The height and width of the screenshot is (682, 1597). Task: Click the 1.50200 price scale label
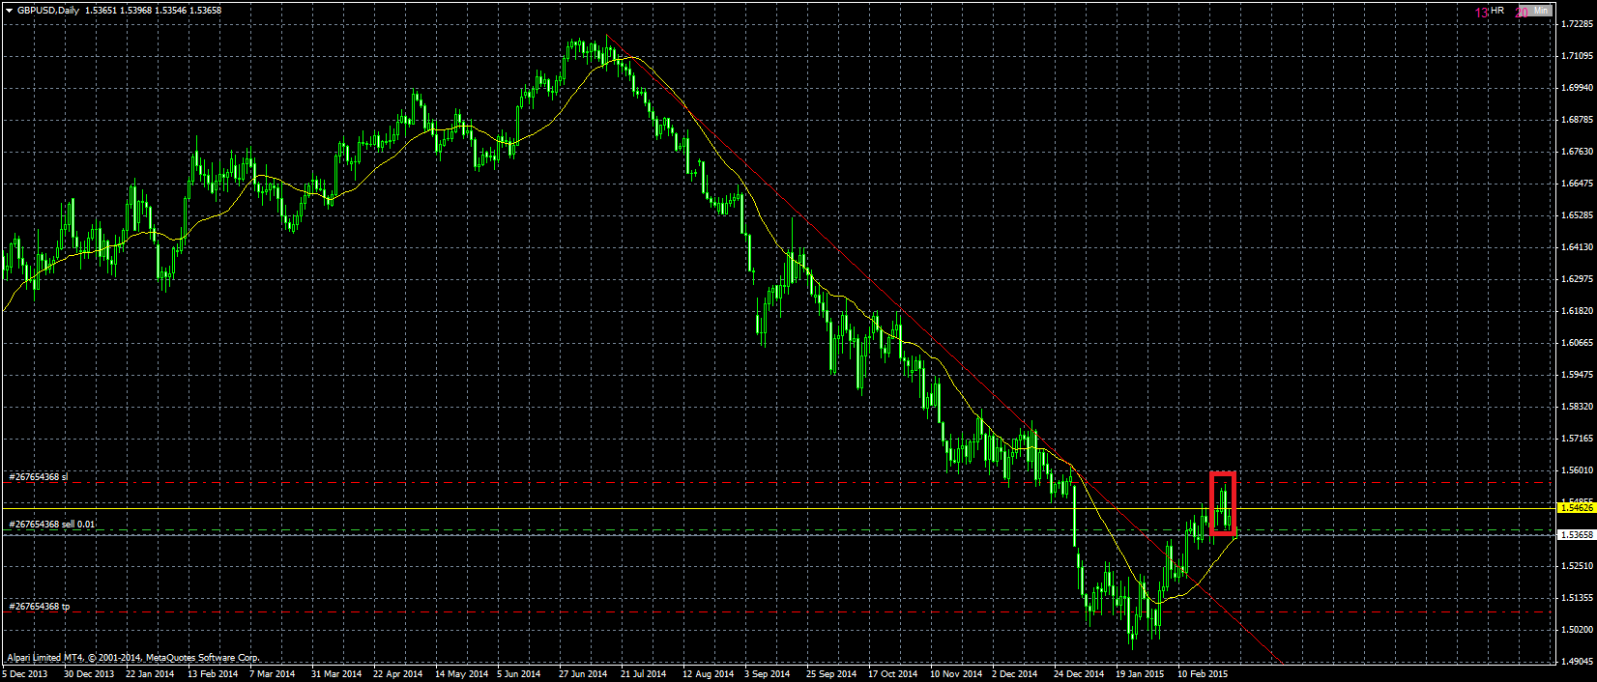point(1577,630)
